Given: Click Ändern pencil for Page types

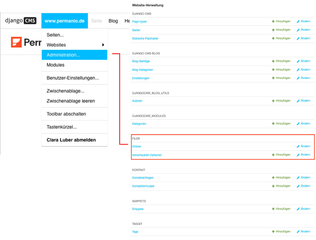Looking at the screenshot, I should 303,21.
